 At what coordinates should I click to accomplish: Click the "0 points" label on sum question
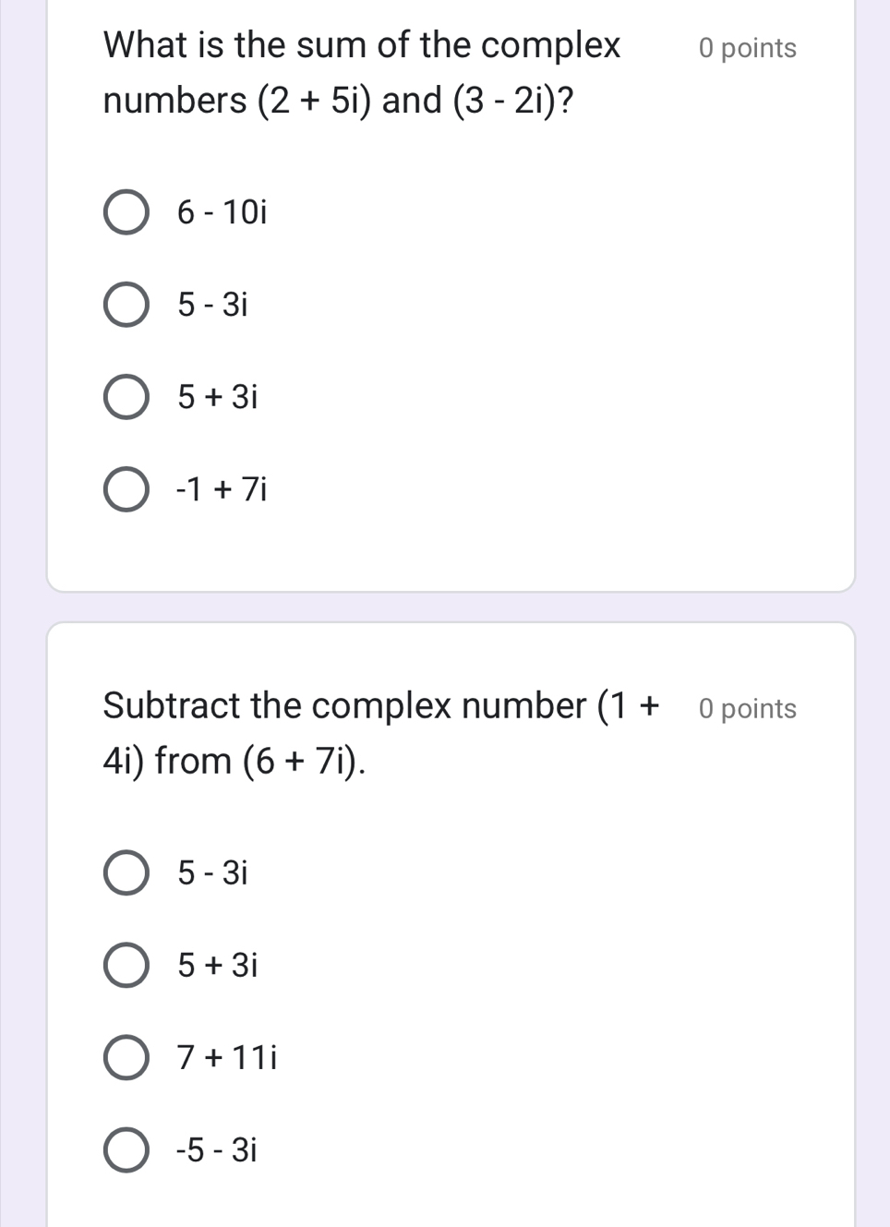[748, 48]
